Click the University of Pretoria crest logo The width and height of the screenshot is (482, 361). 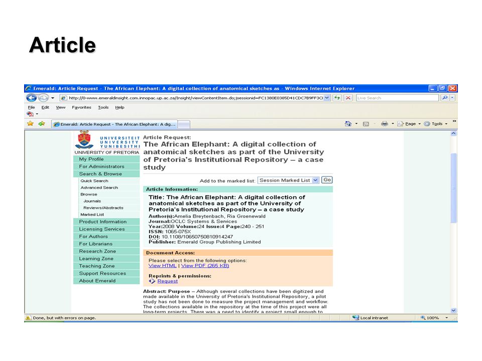click(84, 140)
